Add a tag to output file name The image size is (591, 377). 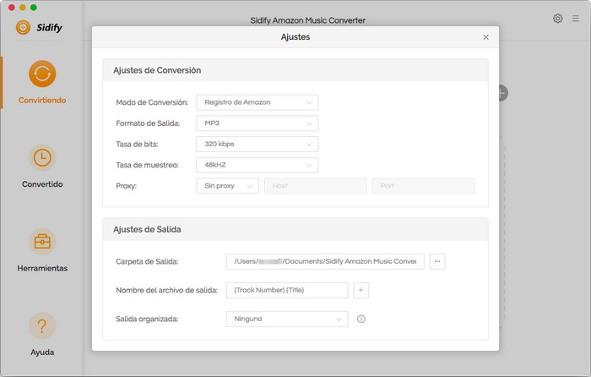tap(361, 290)
